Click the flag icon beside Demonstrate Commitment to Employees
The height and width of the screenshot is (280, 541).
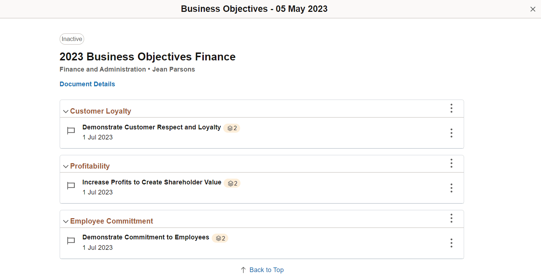pyautogui.click(x=71, y=240)
